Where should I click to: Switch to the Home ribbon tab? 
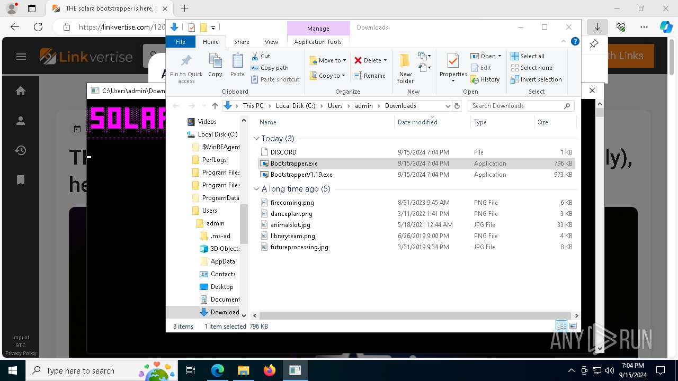point(210,42)
